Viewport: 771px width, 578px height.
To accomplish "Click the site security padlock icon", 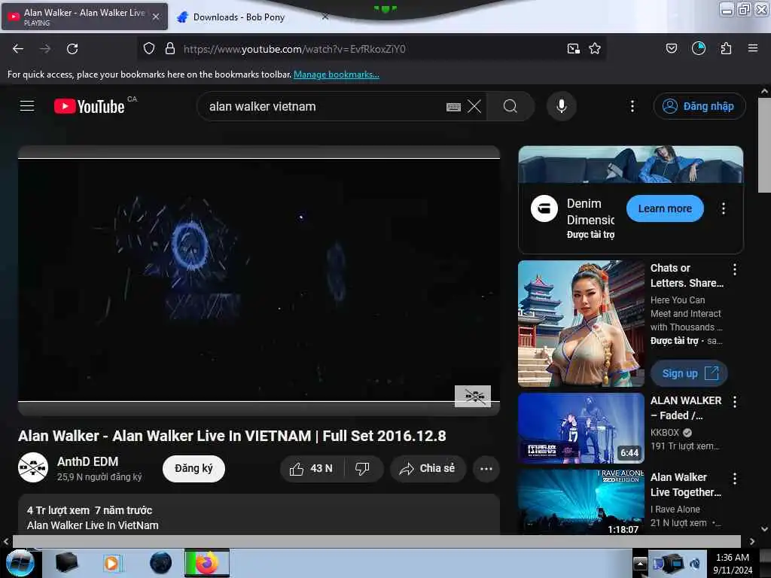I will [170, 49].
